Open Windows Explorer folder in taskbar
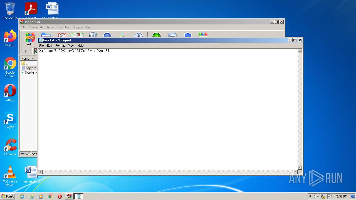 pos(31,196)
